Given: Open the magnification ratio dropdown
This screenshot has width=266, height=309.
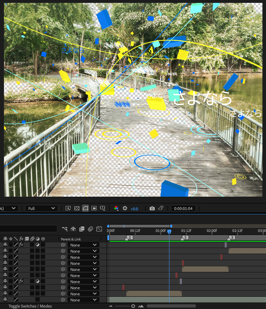Looking at the screenshot, I should (x=9, y=209).
